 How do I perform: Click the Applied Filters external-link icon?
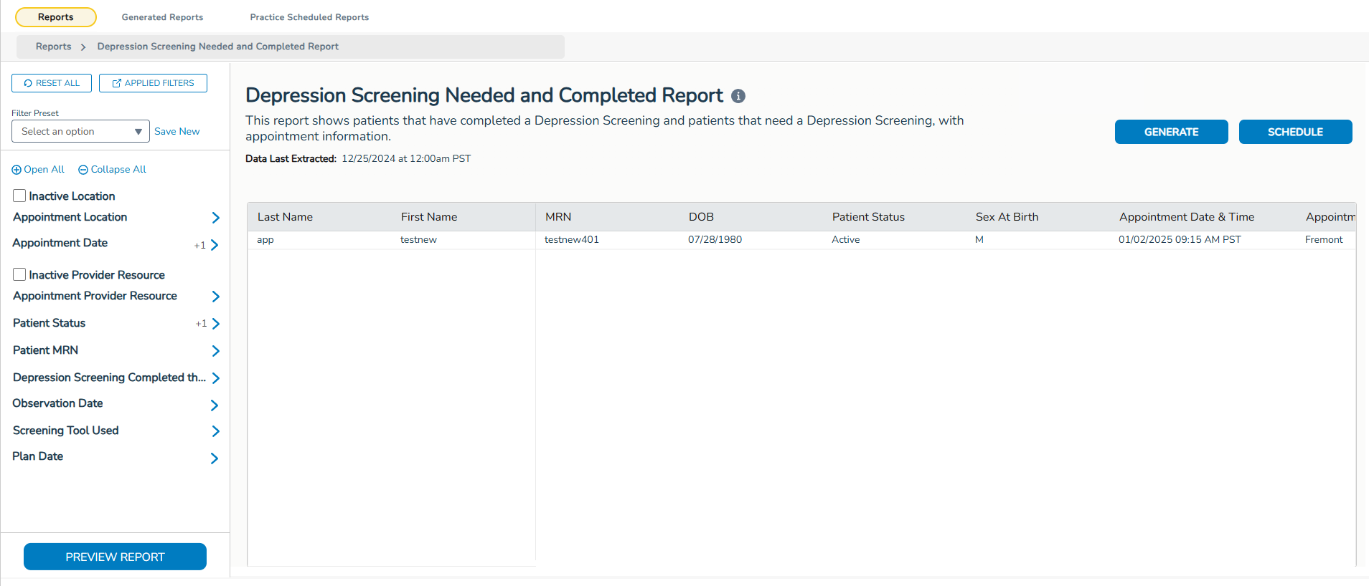pyautogui.click(x=117, y=83)
